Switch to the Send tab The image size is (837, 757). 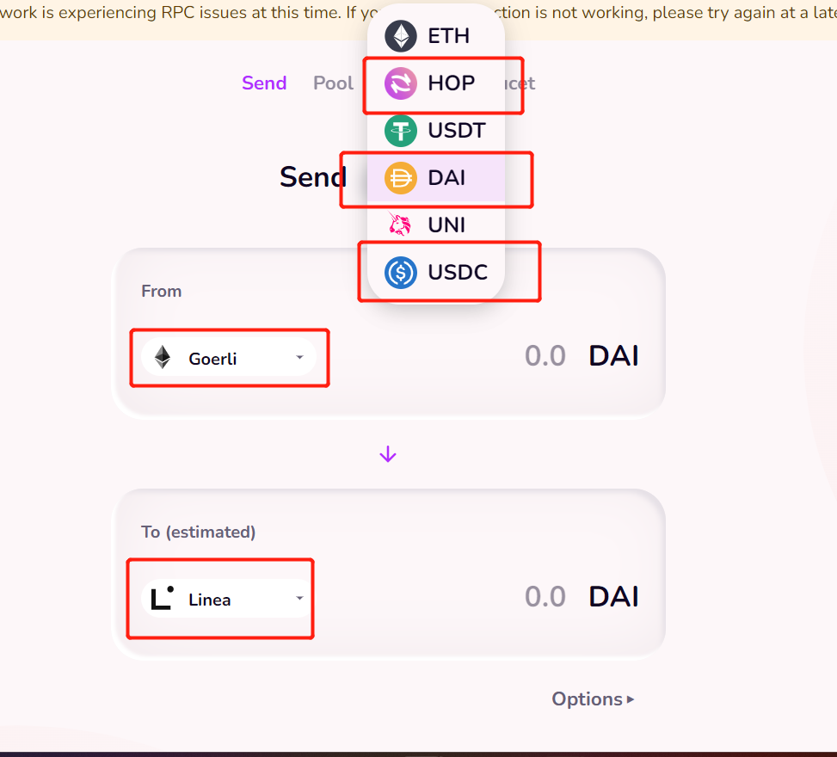point(264,83)
